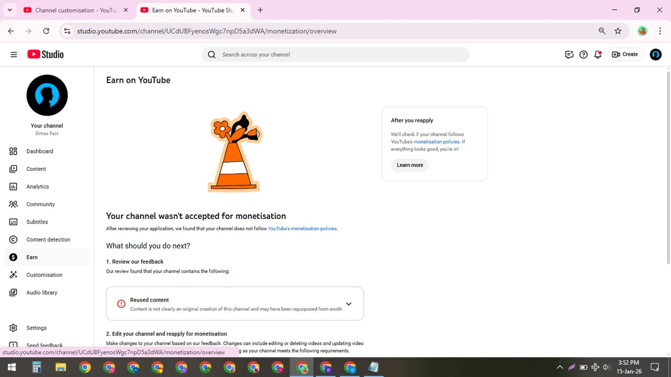Open the Windows Start menu
This screenshot has height=377, width=671.
[x=11, y=367]
